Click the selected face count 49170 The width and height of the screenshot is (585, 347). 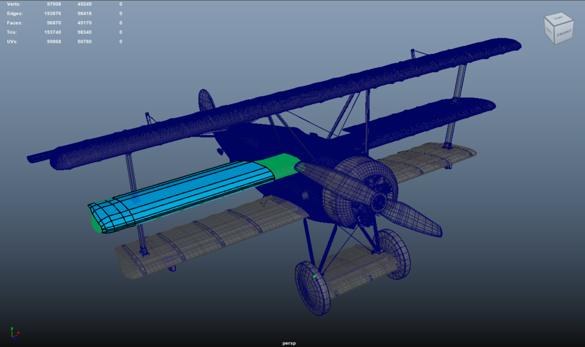pyautogui.click(x=84, y=23)
